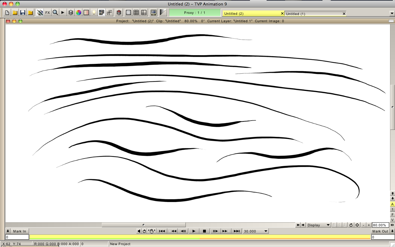Screen dimensions: 395x247
Task: Reset the view rotation icon
Action: click(x=351, y=225)
